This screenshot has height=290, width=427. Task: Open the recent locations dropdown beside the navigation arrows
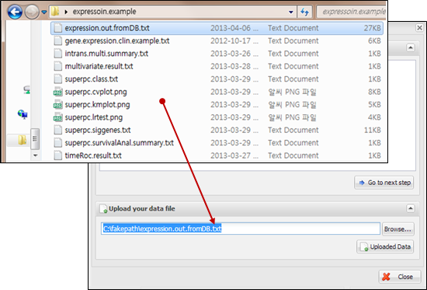44,12
